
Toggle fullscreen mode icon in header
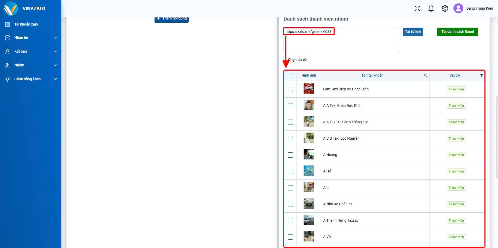tap(417, 8)
